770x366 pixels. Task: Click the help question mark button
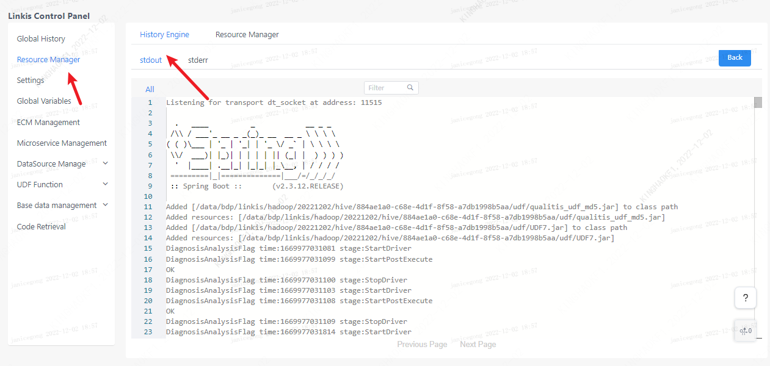click(x=745, y=298)
